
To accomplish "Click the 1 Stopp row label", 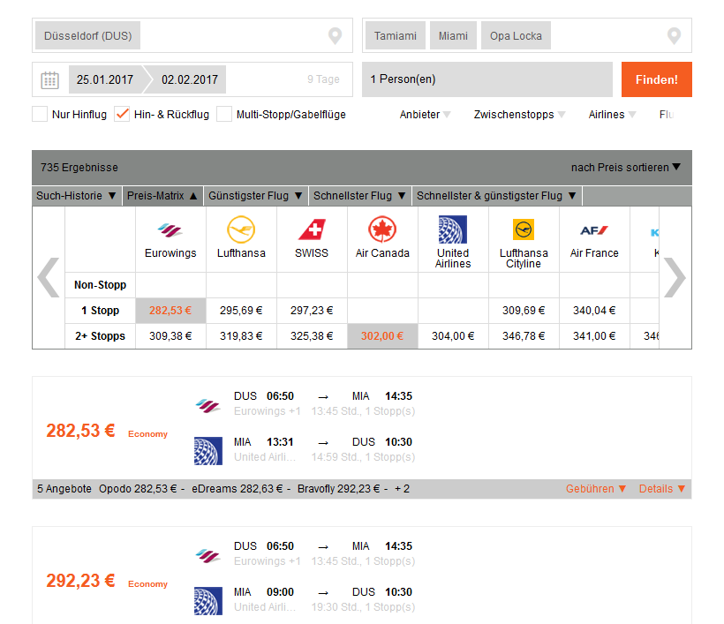I will (100, 311).
